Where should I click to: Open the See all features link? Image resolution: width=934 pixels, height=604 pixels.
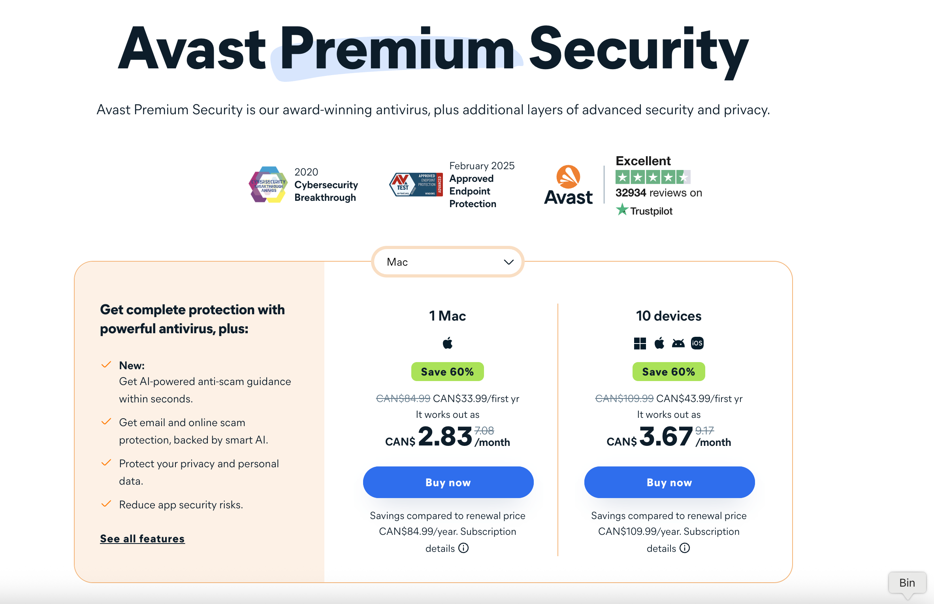142,539
